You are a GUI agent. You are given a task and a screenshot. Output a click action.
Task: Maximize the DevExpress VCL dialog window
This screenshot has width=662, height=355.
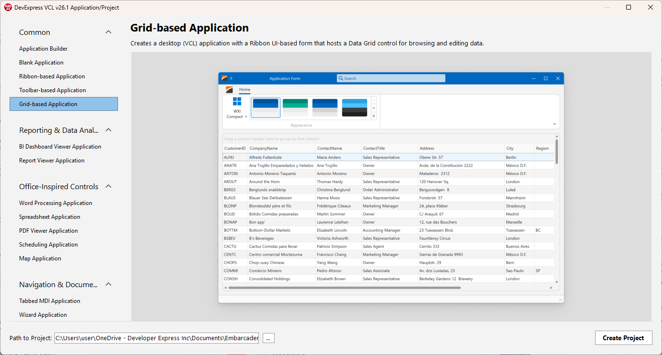click(629, 7)
